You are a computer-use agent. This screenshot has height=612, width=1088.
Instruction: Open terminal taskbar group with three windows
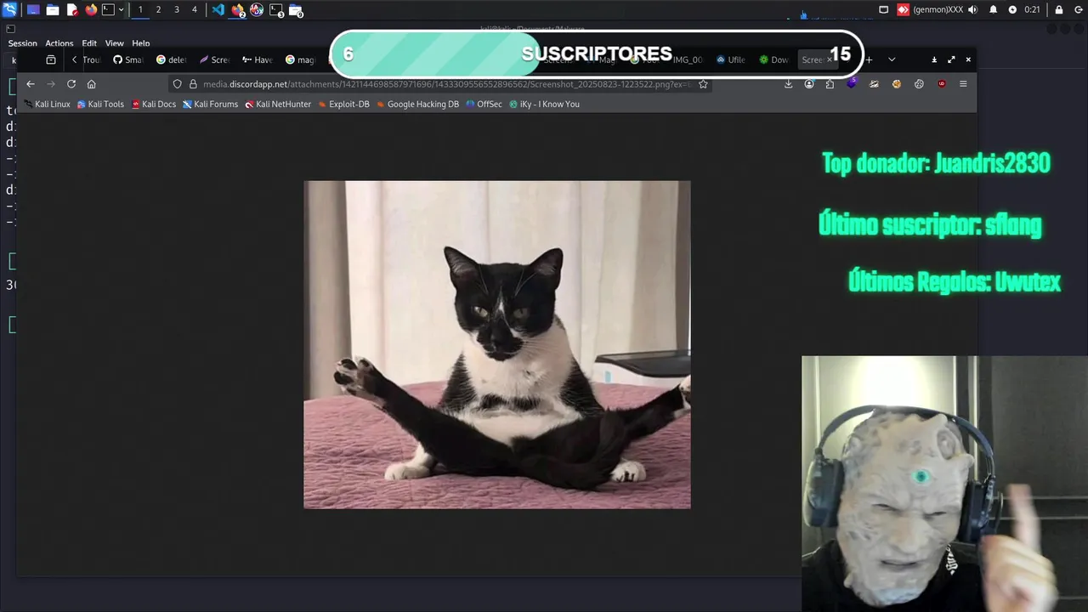(x=277, y=10)
